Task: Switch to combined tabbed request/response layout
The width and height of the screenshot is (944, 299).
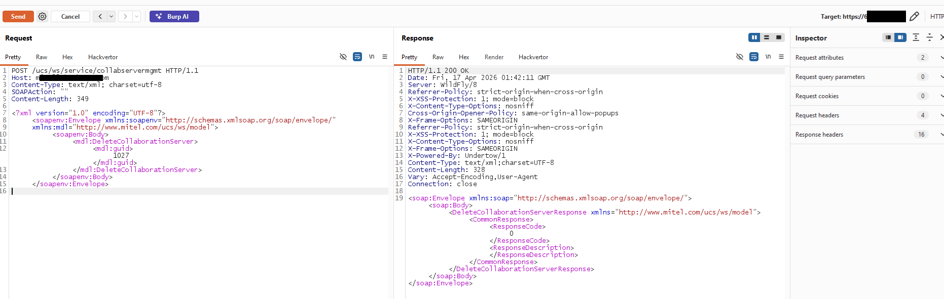Action: pos(779,37)
